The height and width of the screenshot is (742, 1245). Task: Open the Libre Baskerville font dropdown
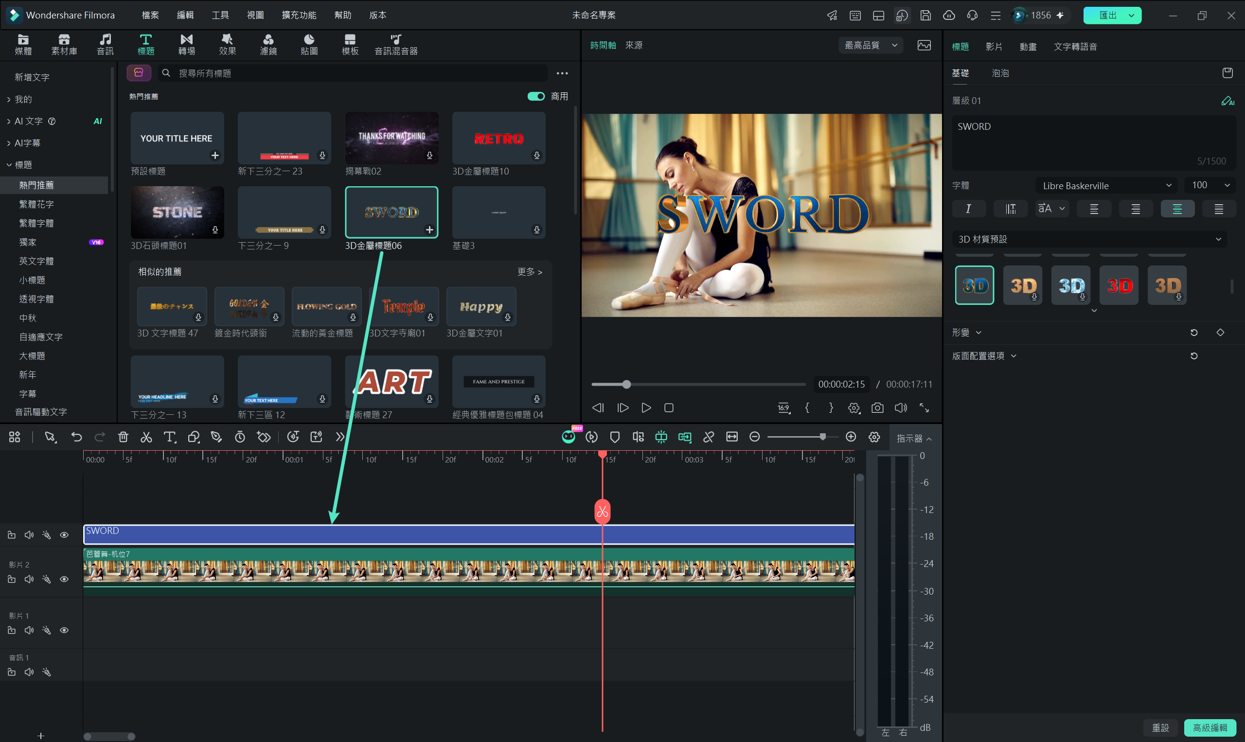[1106, 186]
